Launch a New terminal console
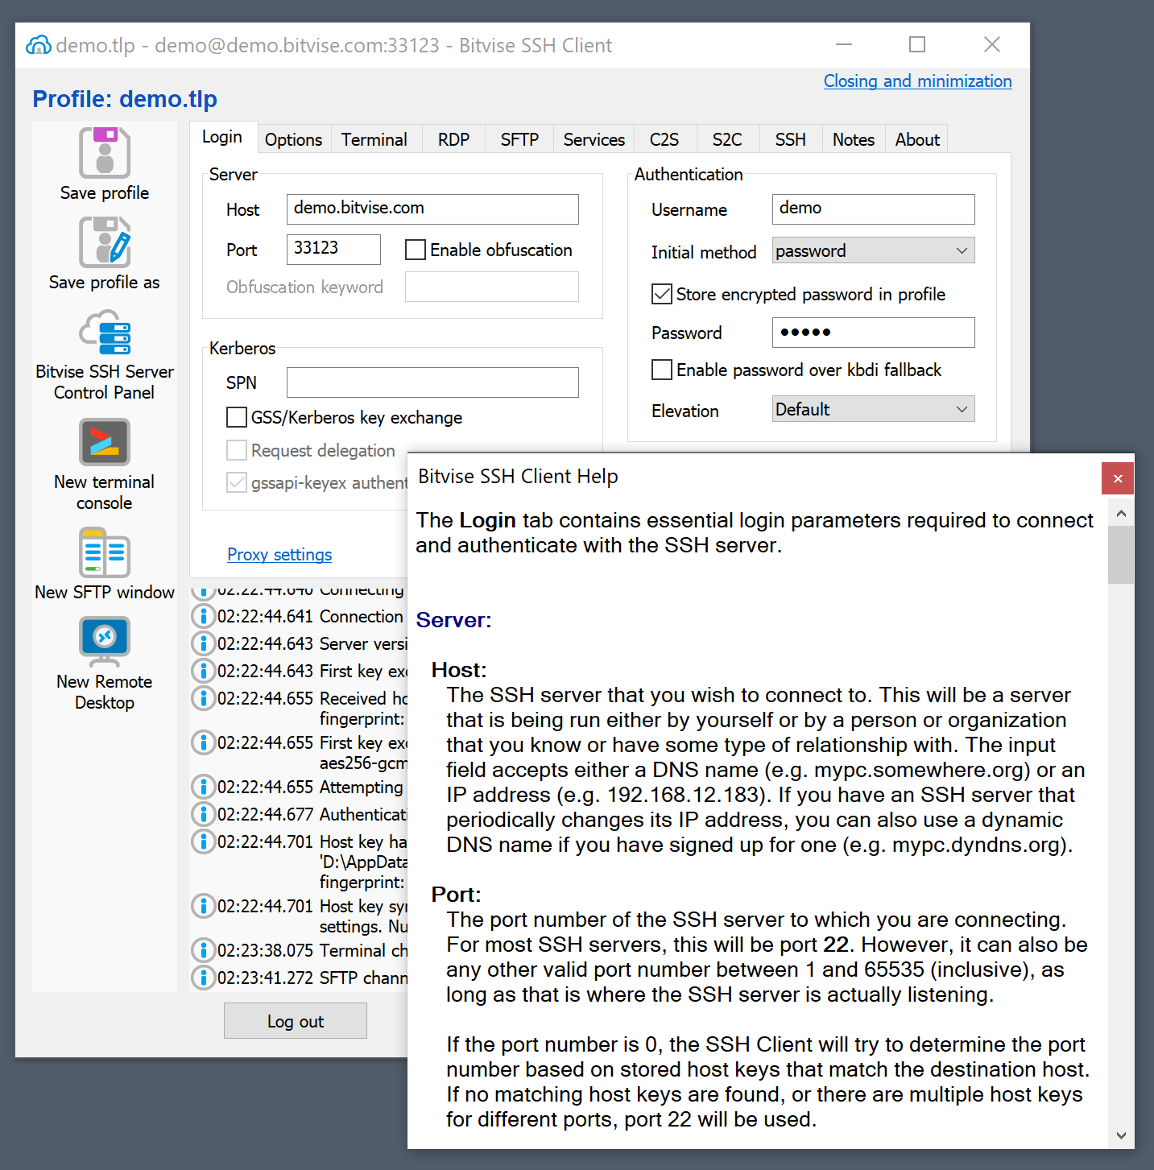Viewport: 1154px width, 1170px height. 105,442
